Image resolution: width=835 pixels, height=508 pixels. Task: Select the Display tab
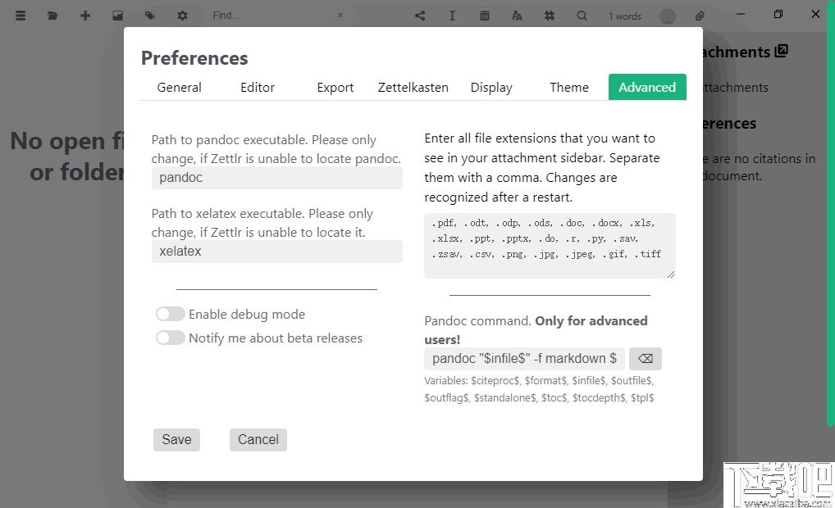pos(491,87)
